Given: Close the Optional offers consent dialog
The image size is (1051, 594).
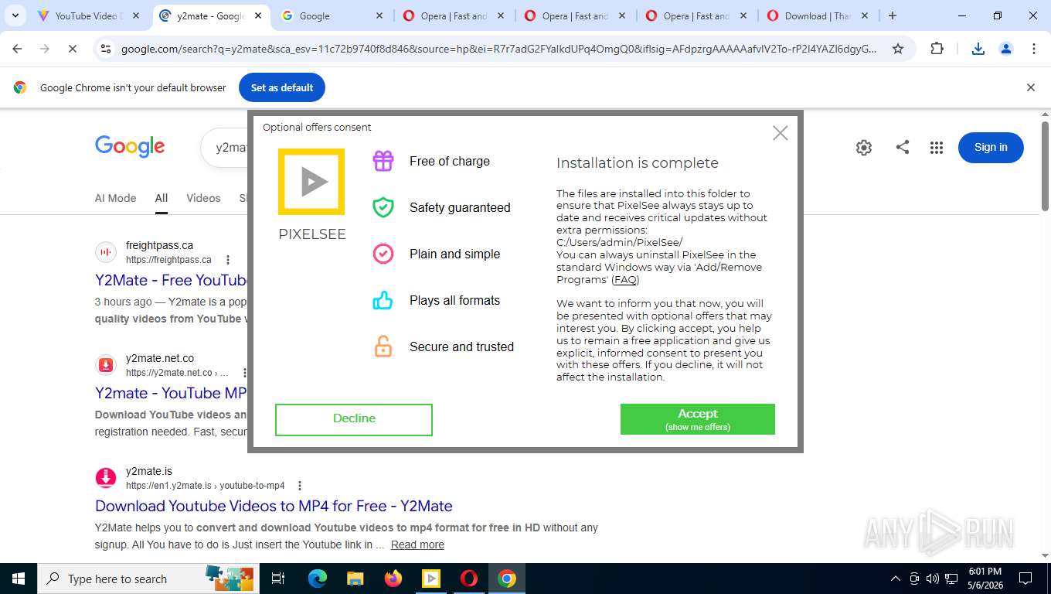Looking at the screenshot, I should coord(781,133).
